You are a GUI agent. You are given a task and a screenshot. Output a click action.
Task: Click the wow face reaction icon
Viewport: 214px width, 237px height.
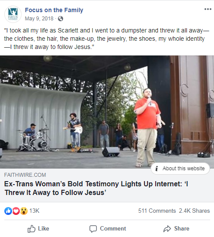click(24, 211)
